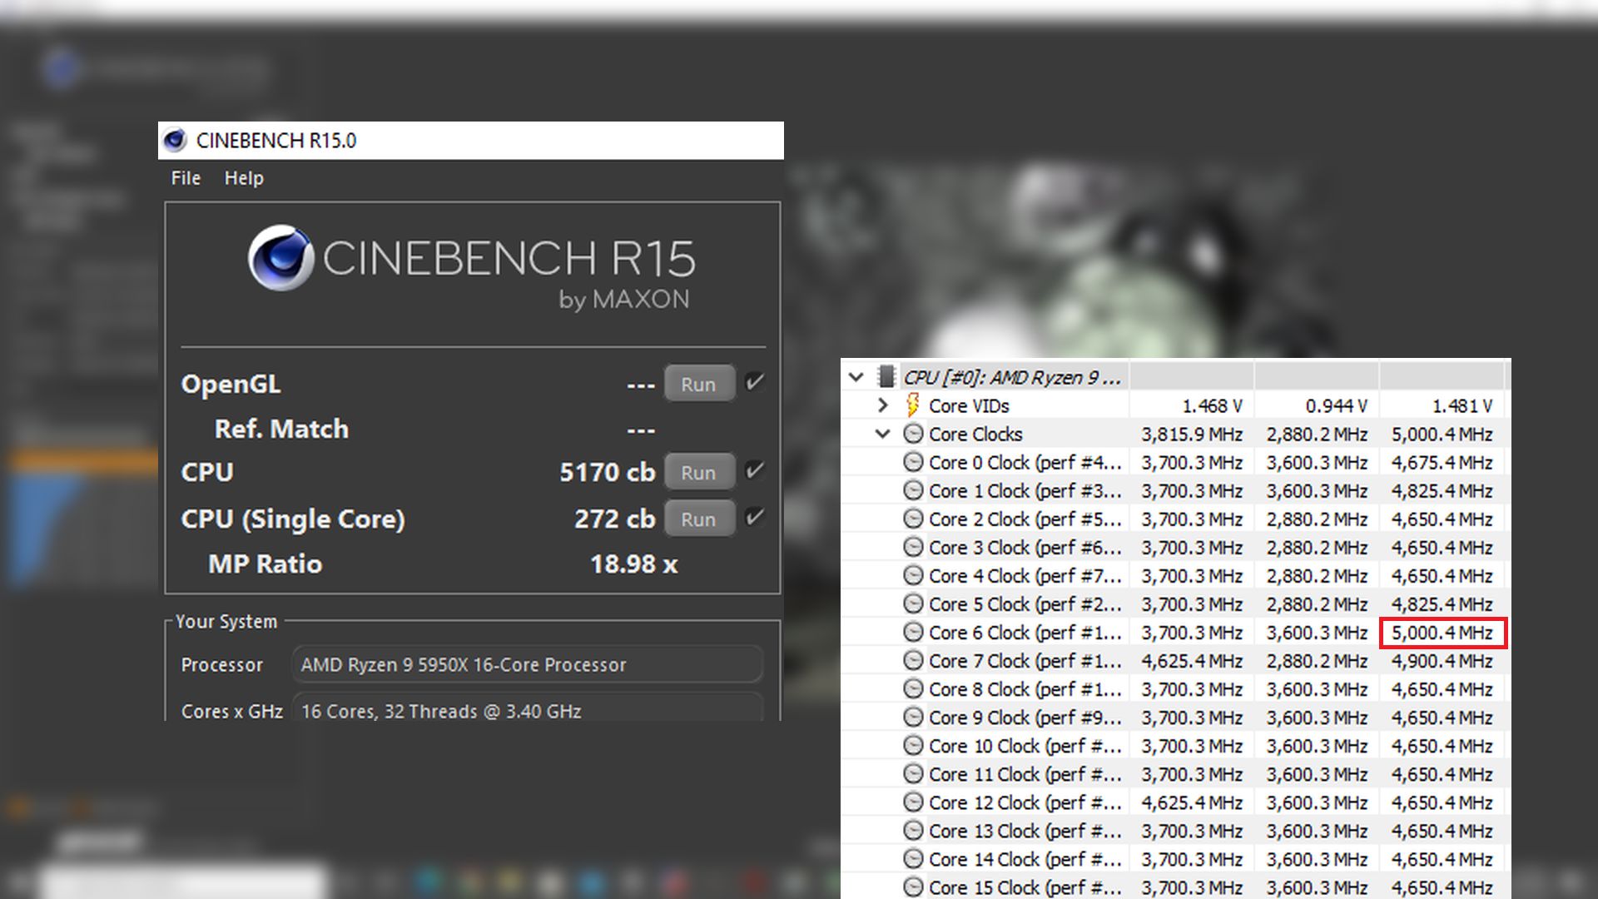1598x899 pixels.
Task: Click Core 0 maximum value 4,675.4 MHz
Action: pos(1442,463)
